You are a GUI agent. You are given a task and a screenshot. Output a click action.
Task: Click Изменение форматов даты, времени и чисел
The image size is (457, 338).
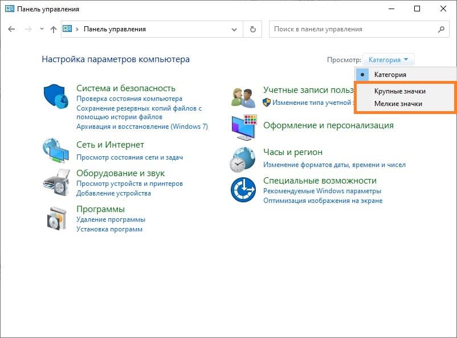pos(334,165)
